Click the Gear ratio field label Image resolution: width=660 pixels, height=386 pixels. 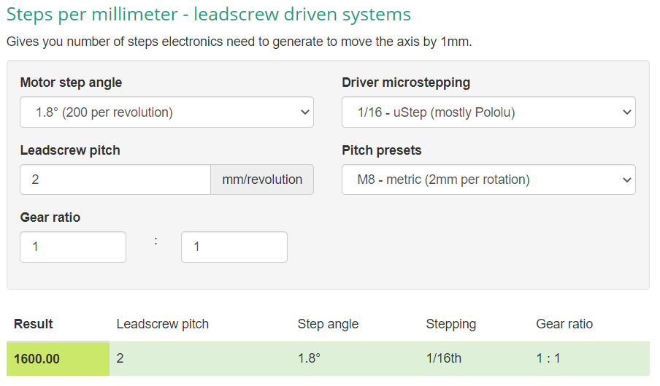point(50,217)
